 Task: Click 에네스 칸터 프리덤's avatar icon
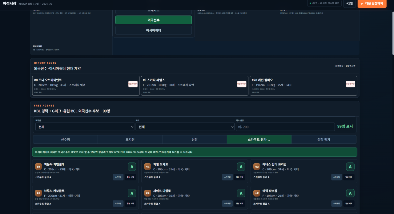pos(257,167)
